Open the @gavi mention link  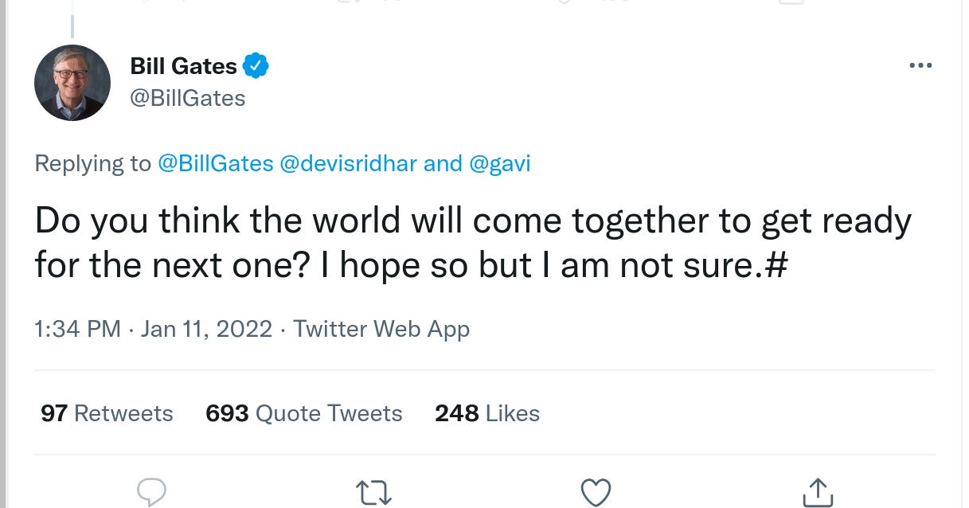click(x=500, y=163)
